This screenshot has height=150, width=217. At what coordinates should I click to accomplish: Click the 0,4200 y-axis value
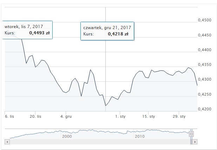[205, 109]
